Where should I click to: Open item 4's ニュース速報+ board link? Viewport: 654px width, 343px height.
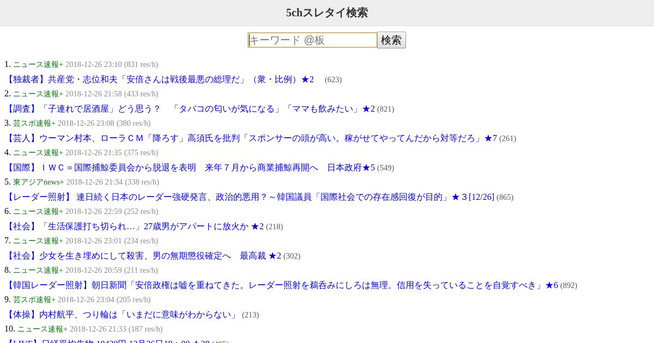click(38, 152)
